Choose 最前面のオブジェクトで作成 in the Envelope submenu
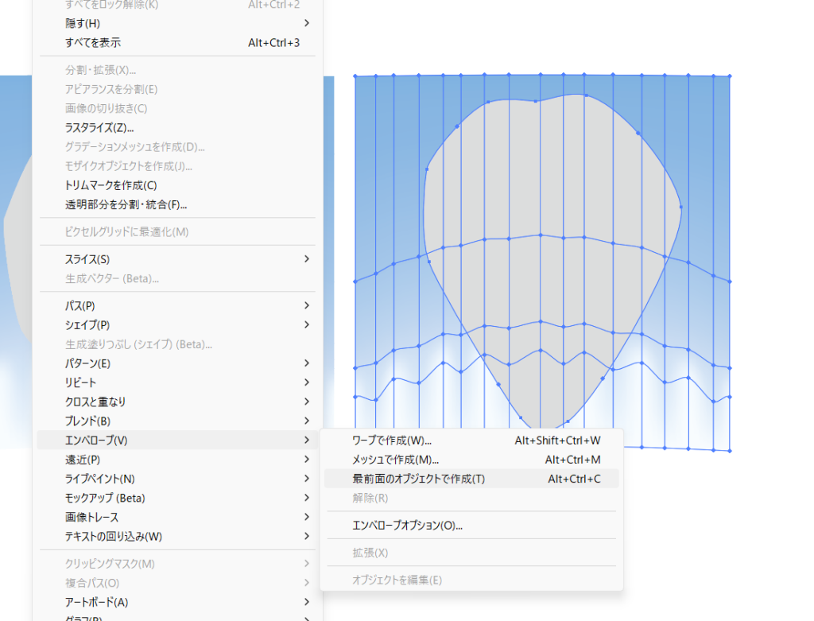Image resolution: width=814 pixels, height=621 pixels. [x=418, y=479]
